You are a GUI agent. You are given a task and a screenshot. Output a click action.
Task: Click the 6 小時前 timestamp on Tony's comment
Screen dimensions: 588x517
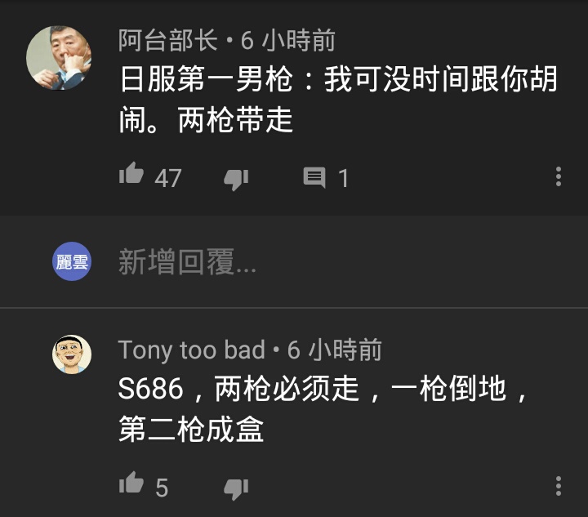335,350
